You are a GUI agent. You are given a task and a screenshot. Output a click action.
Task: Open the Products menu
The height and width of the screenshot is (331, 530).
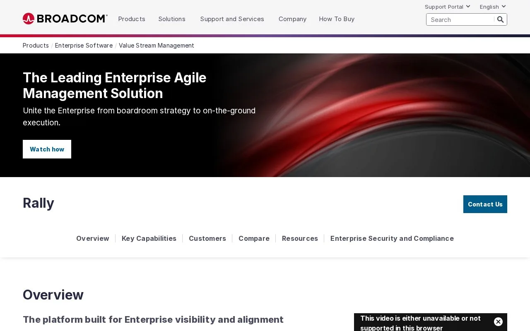pyautogui.click(x=132, y=19)
